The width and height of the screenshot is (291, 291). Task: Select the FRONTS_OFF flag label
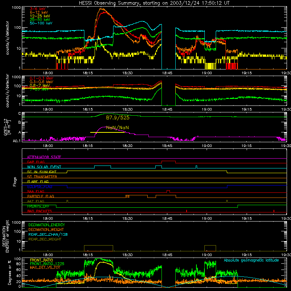(x=38, y=206)
